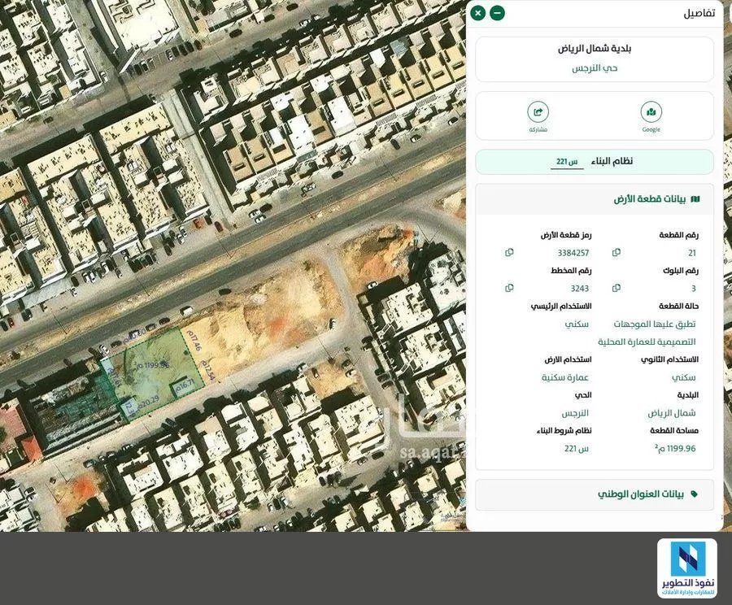Click the tag icon beside بيانات العنوان الوطني
The image size is (732, 605).
click(693, 494)
